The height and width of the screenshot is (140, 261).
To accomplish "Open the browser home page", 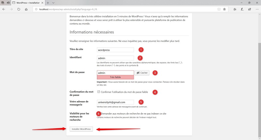I will (26, 9).
